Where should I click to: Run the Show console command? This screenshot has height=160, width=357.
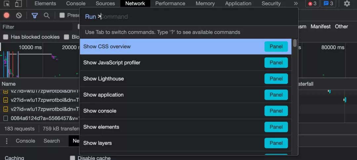pos(185,111)
